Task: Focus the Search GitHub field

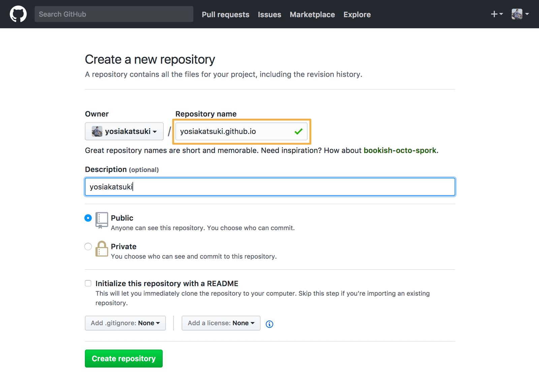Action: click(114, 14)
